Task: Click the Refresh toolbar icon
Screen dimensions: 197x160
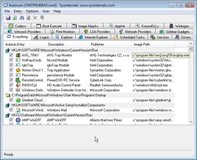Action: point(15,18)
